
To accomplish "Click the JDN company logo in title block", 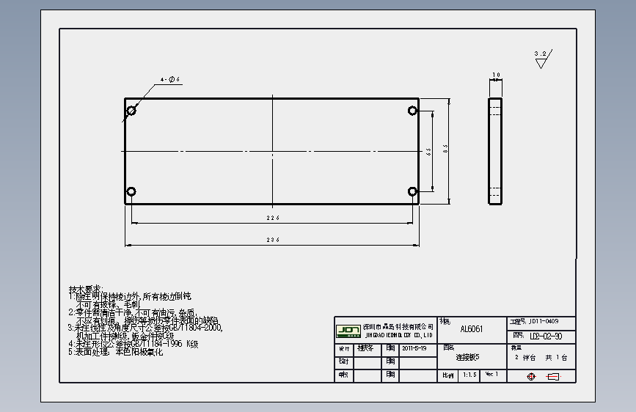I will click(348, 331).
